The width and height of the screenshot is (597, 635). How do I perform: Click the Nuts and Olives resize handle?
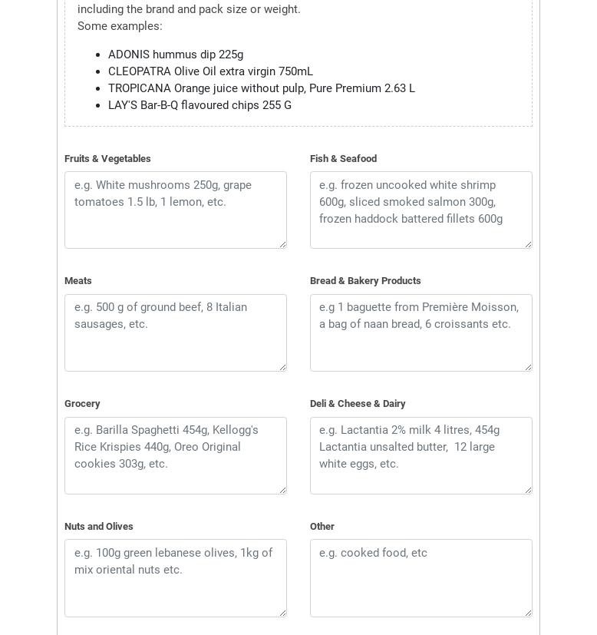[x=282, y=613]
